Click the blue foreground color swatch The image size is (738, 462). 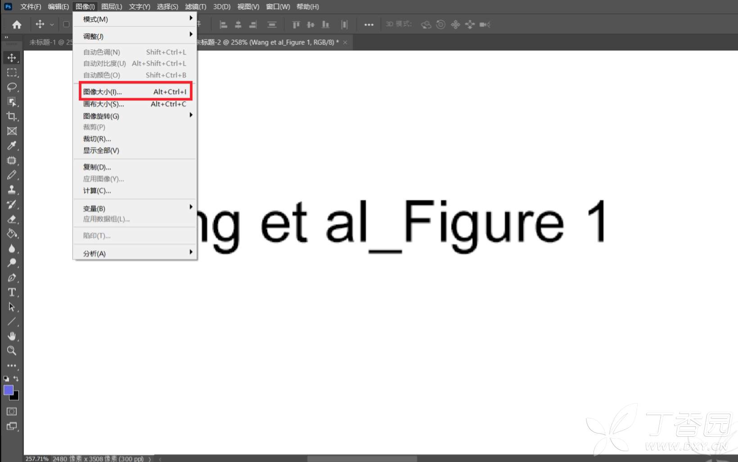pyautogui.click(x=8, y=390)
